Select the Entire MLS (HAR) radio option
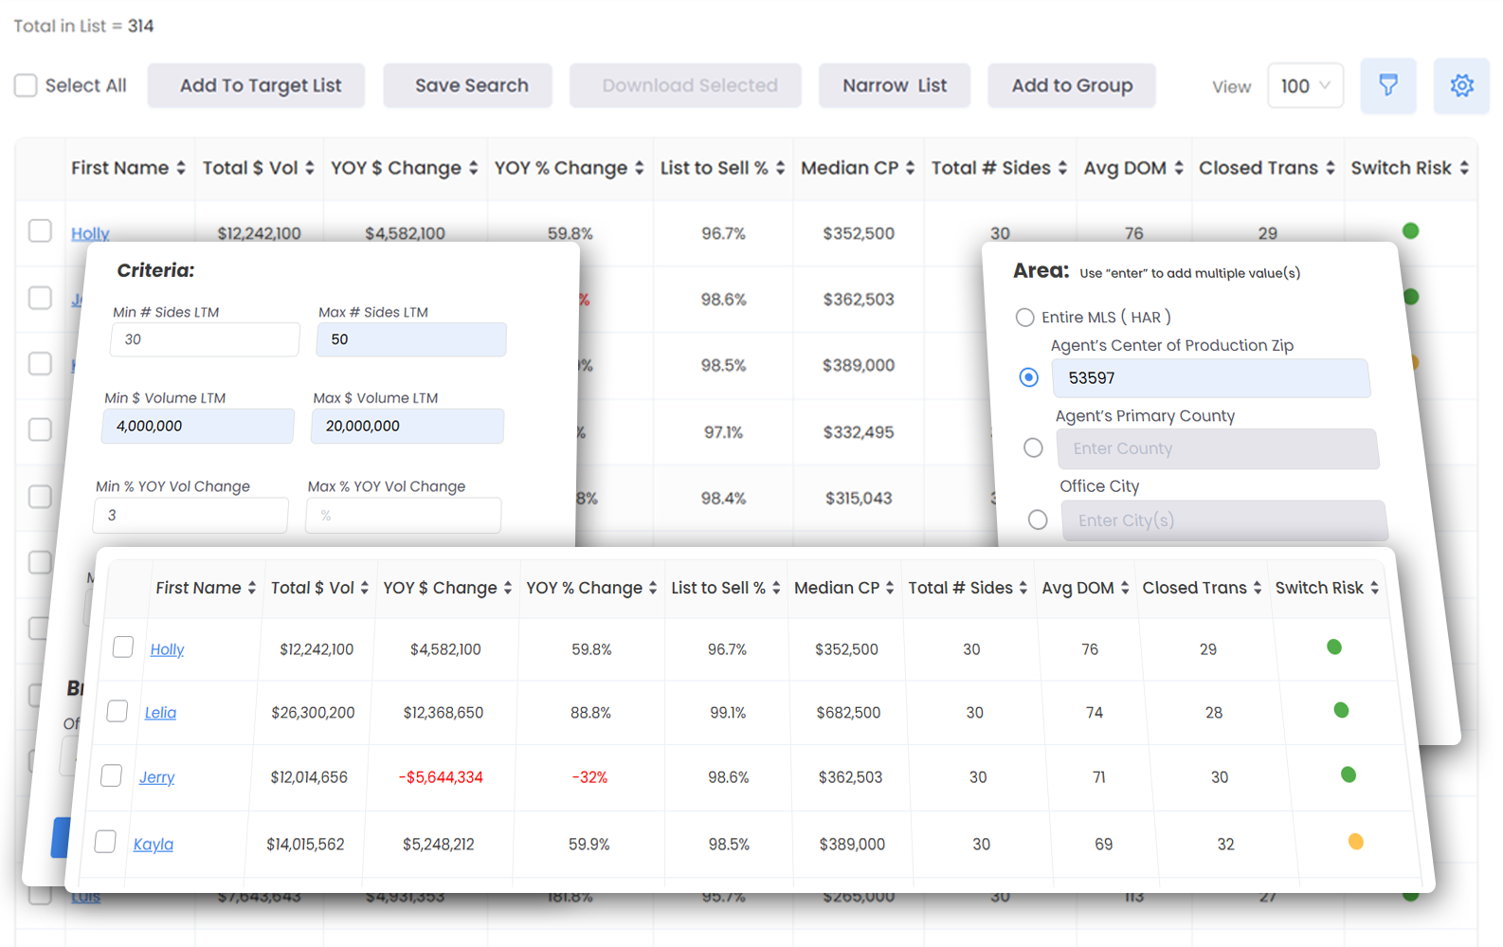Image resolution: width=1503 pixels, height=947 pixels. (1024, 318)
